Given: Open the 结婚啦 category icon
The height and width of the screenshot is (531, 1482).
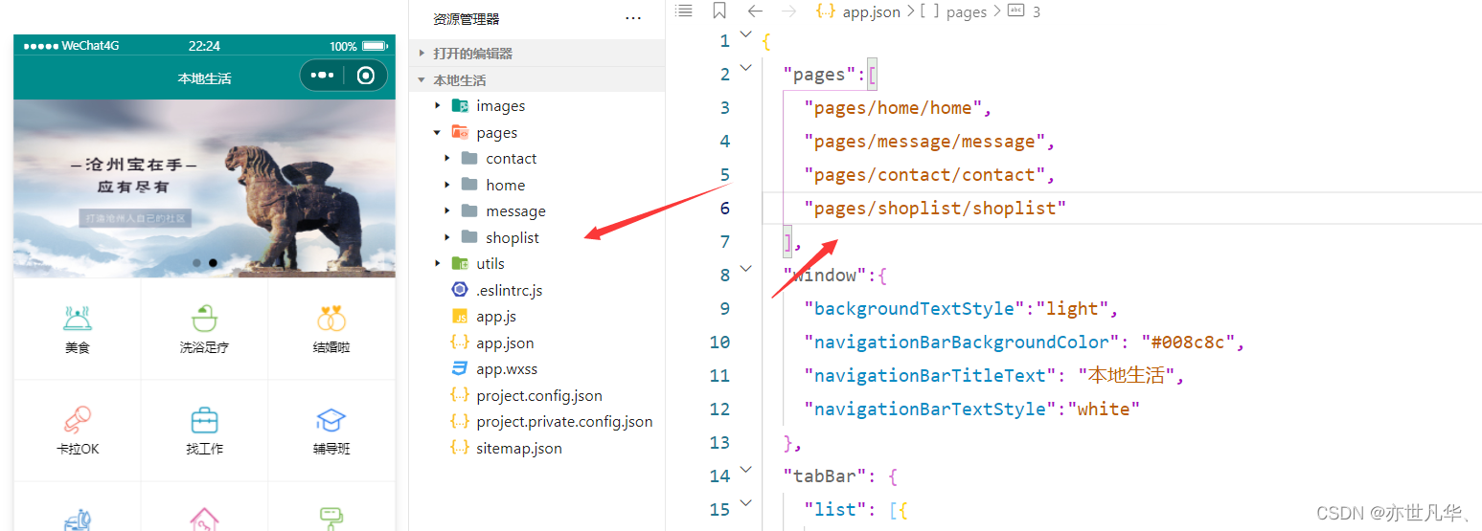Looking at the screenshot, I should 331,319.
